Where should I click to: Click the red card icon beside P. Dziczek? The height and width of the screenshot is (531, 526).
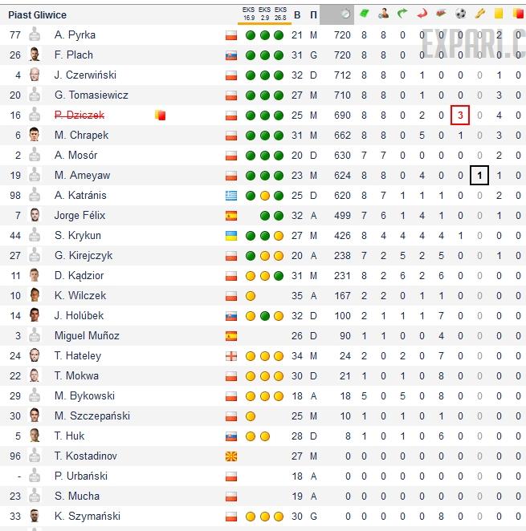pos(161,116)
